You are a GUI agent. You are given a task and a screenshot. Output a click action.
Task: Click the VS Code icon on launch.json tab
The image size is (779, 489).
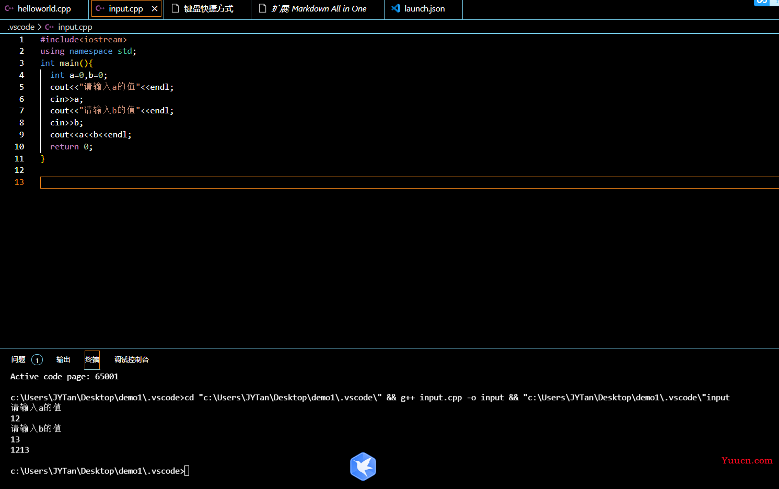click(x=396, y=8)
